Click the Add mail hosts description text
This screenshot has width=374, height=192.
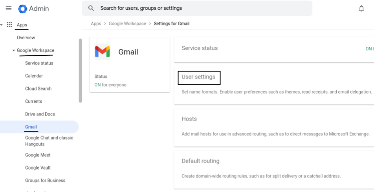(275, 134)
